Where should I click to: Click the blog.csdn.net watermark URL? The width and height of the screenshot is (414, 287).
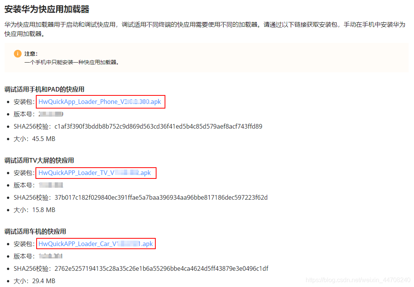(358, 280)
